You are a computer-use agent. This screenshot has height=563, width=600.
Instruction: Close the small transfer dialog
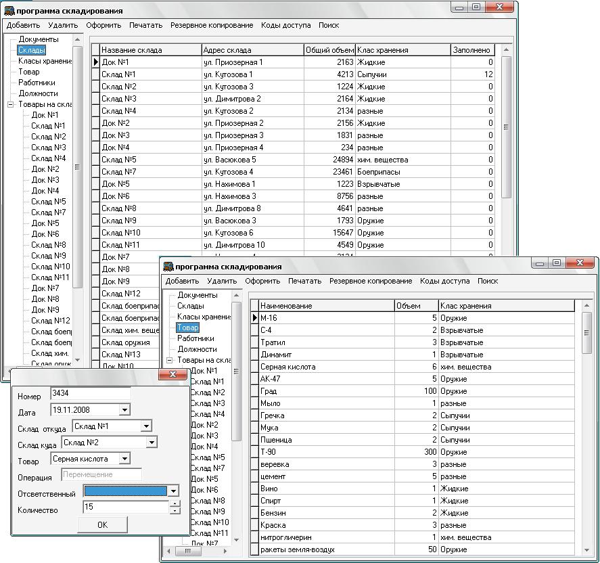(x=172, y=374)
